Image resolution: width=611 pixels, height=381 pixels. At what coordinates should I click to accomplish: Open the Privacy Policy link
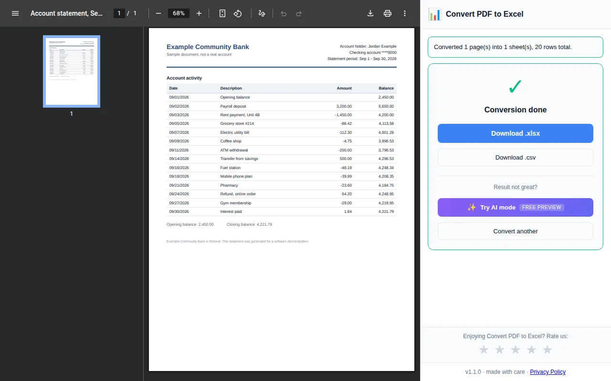(548, 372)
